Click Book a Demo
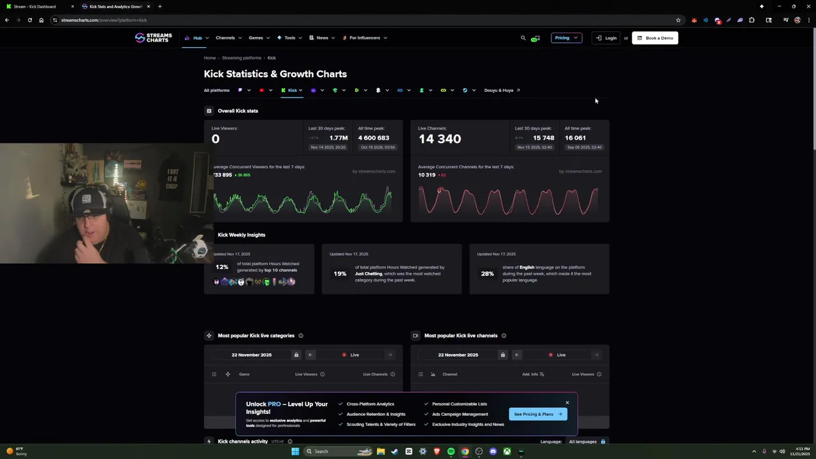This screenshot has height=459, width=816. (x=655, y=38)
